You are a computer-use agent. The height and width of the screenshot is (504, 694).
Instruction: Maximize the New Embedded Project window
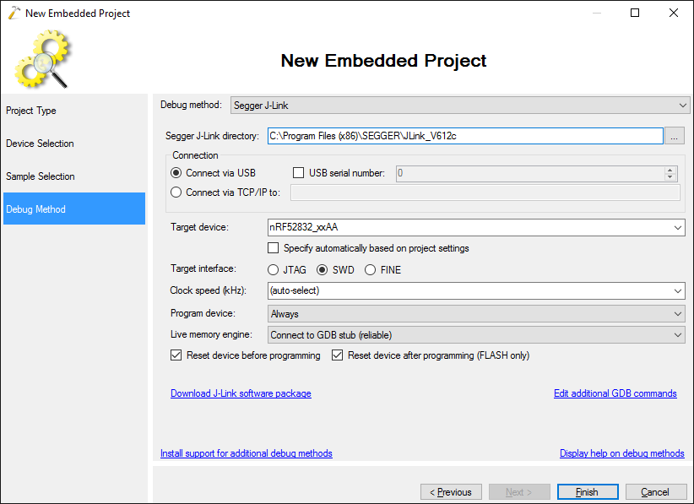[635, 13]
